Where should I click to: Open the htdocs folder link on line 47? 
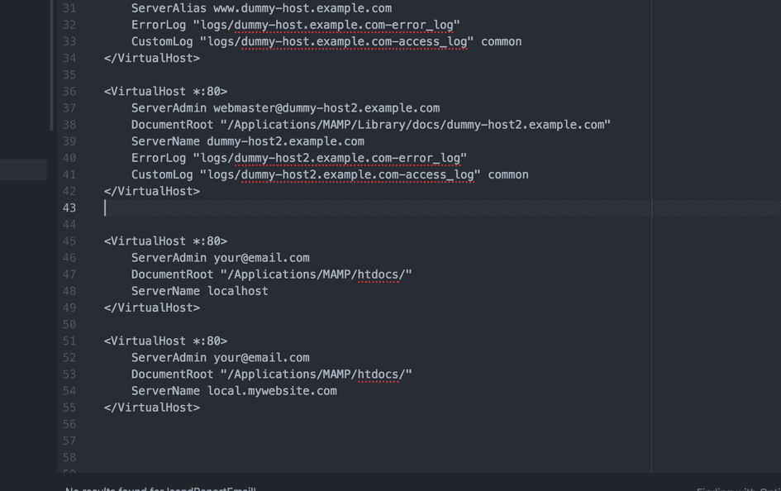(380, 274)
